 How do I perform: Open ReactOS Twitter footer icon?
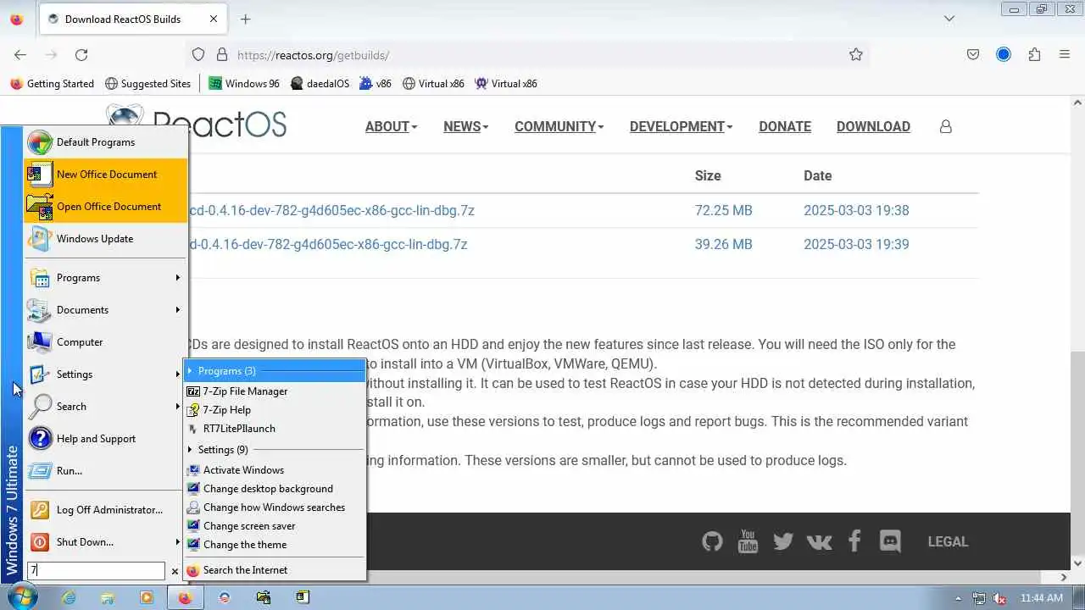pyautogui.click(x=783, y=541)
